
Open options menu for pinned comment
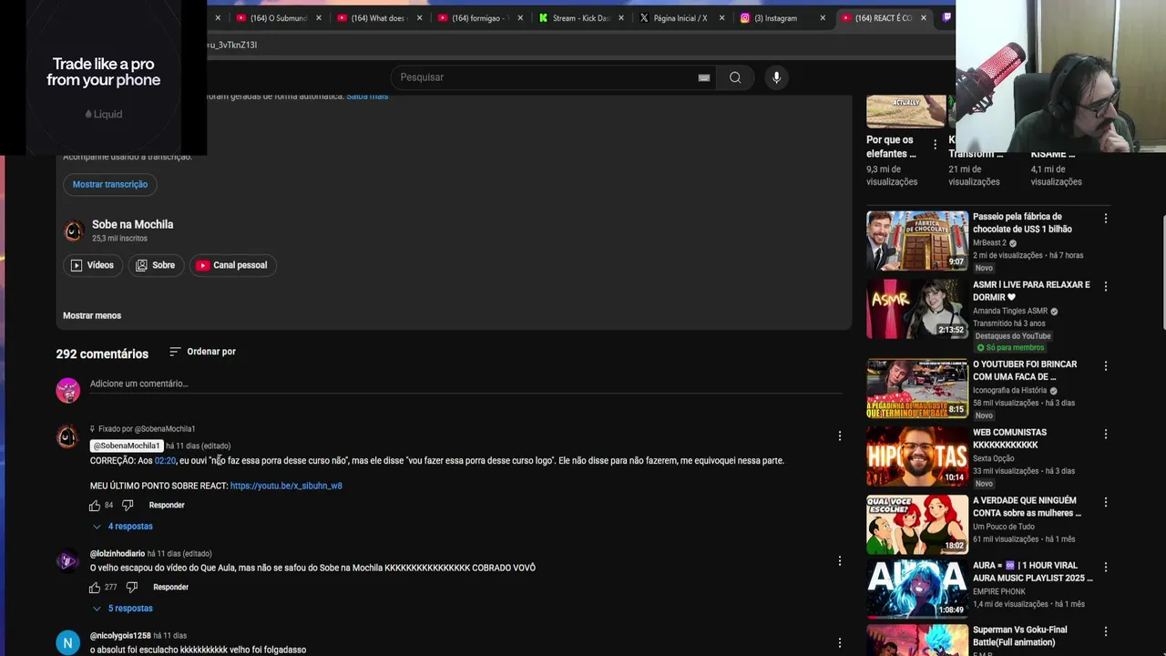(x=840, y=436)
